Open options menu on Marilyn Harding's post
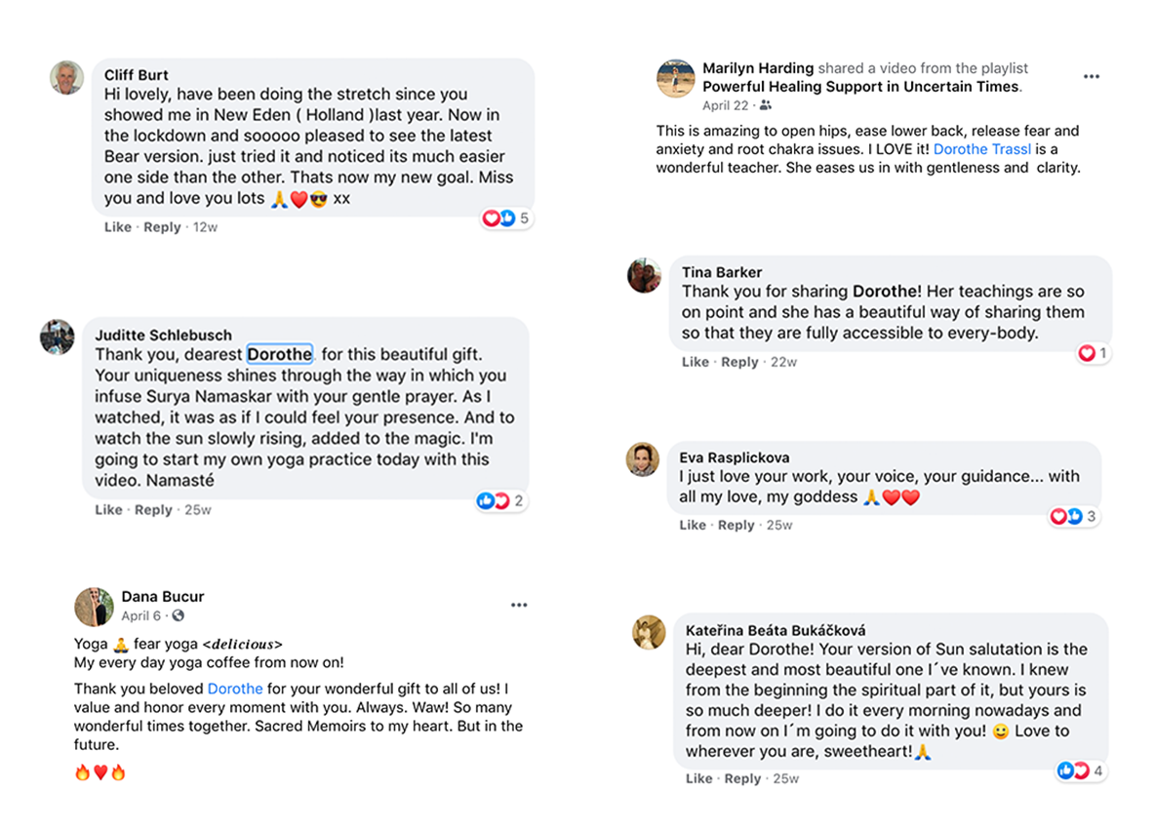 tap(1091, 77)
